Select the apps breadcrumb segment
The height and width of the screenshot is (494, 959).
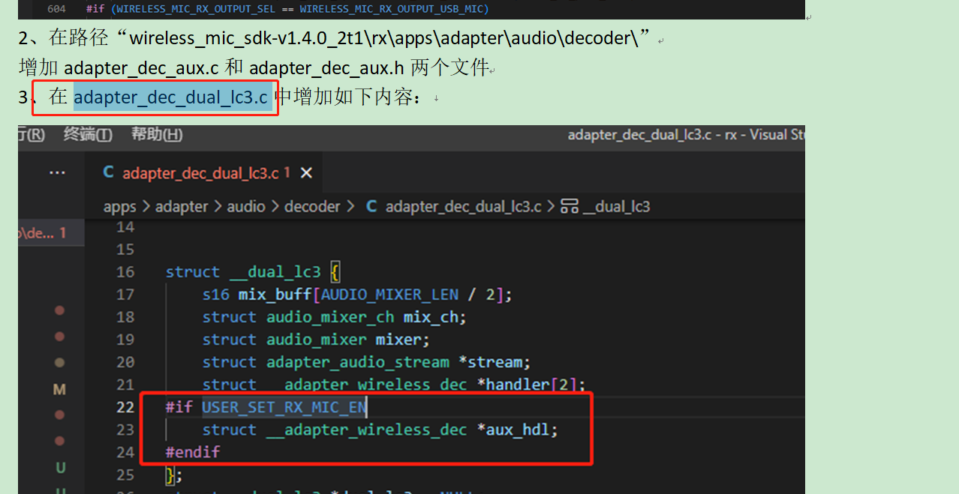coord(120,206)
